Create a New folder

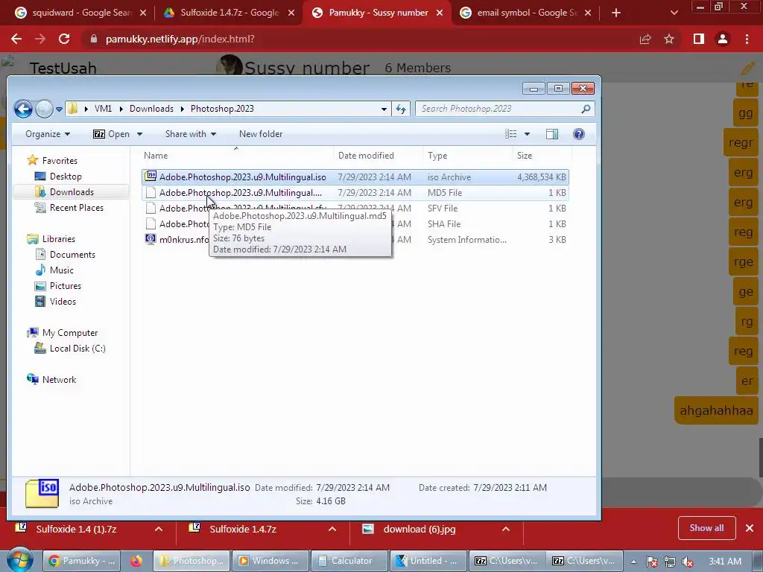tap(260, 134)
